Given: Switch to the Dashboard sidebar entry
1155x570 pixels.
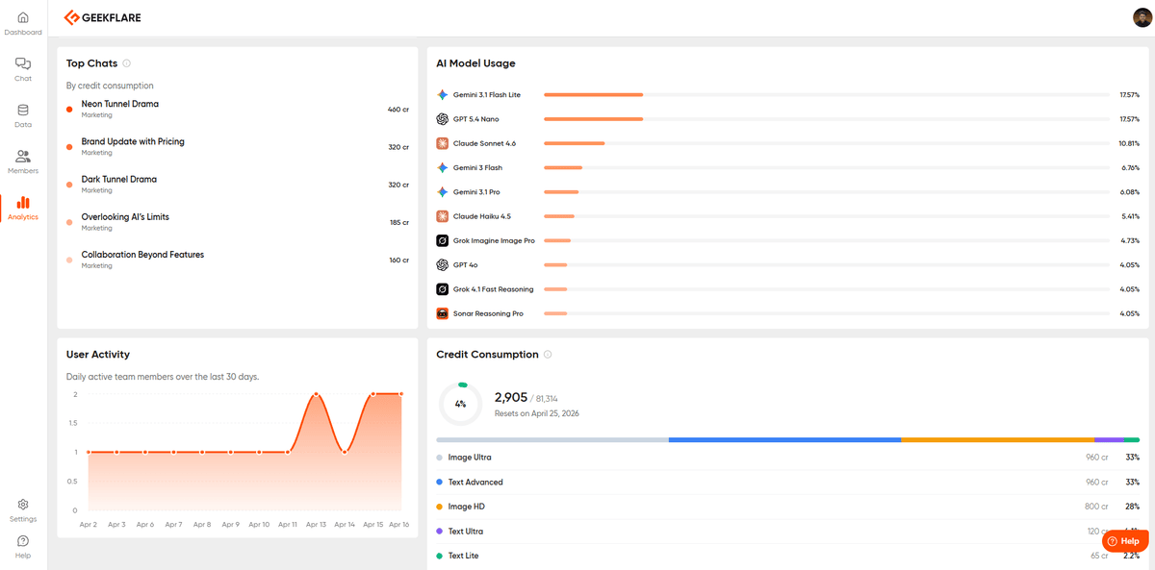Looking at the screenshot, I should click(22, 17).
